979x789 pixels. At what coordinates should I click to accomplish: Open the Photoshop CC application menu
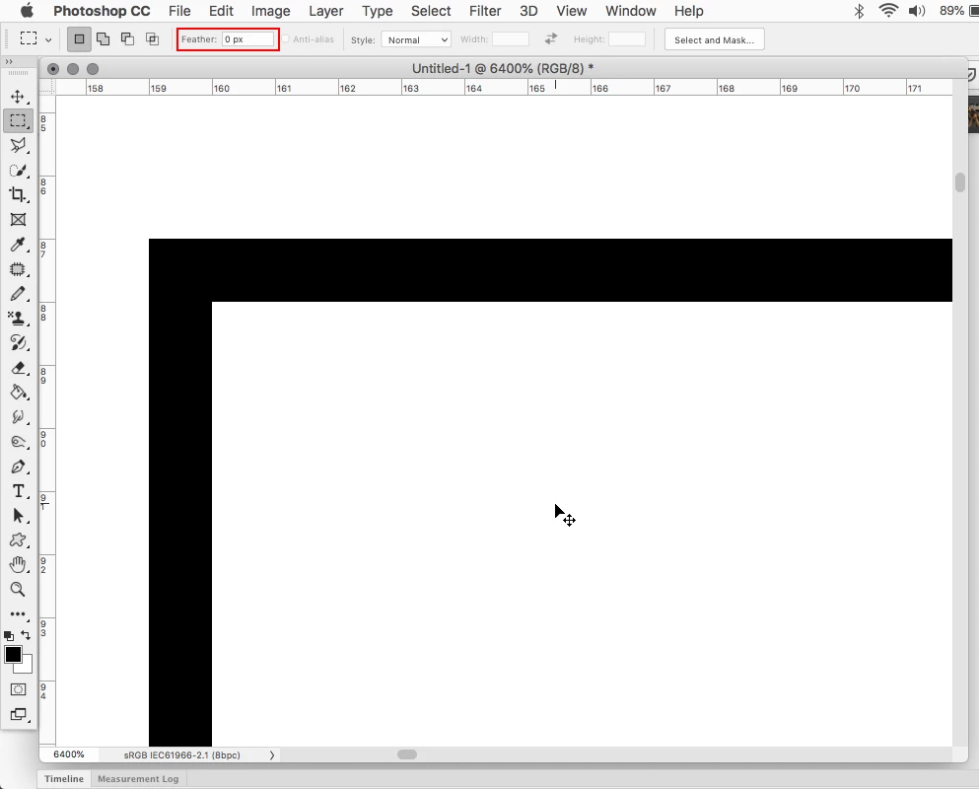click(102, 11)
